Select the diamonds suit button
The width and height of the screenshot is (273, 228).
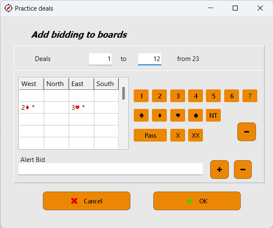coord(159,115)
